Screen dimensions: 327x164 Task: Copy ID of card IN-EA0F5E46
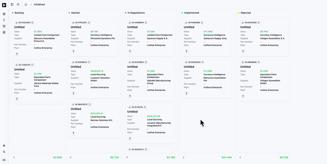pos(259,22)
